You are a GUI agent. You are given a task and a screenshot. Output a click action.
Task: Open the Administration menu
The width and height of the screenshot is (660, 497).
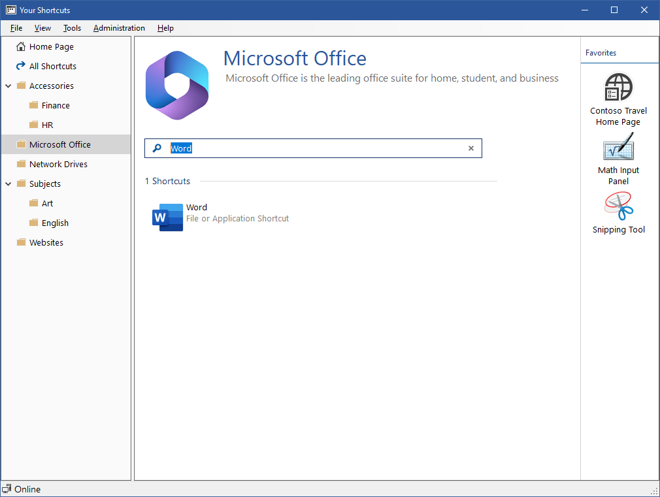tap(119, 28)
